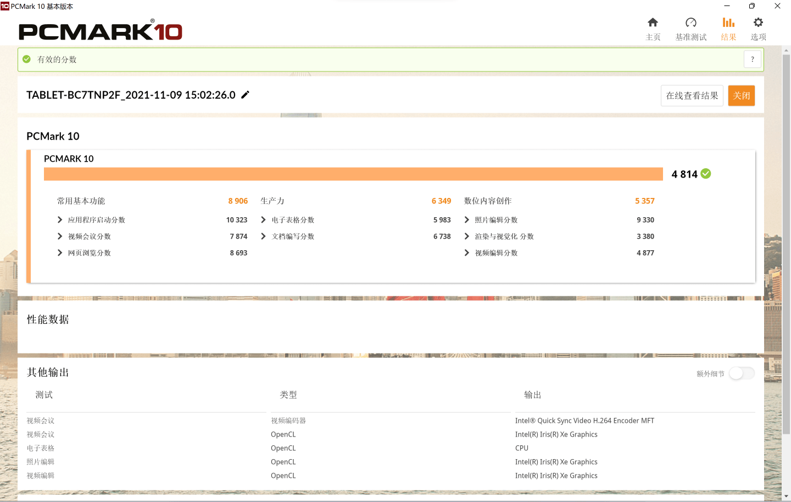Image resolution: width=791 pixels, height=502 pixels.
Task: Expand 网页浏览分数 row
Action: [x=60, y=253]
